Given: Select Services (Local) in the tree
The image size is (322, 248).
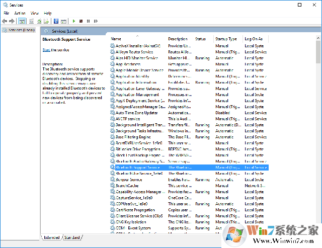Looking at the screenshot, I should click(x=18, y=30).
